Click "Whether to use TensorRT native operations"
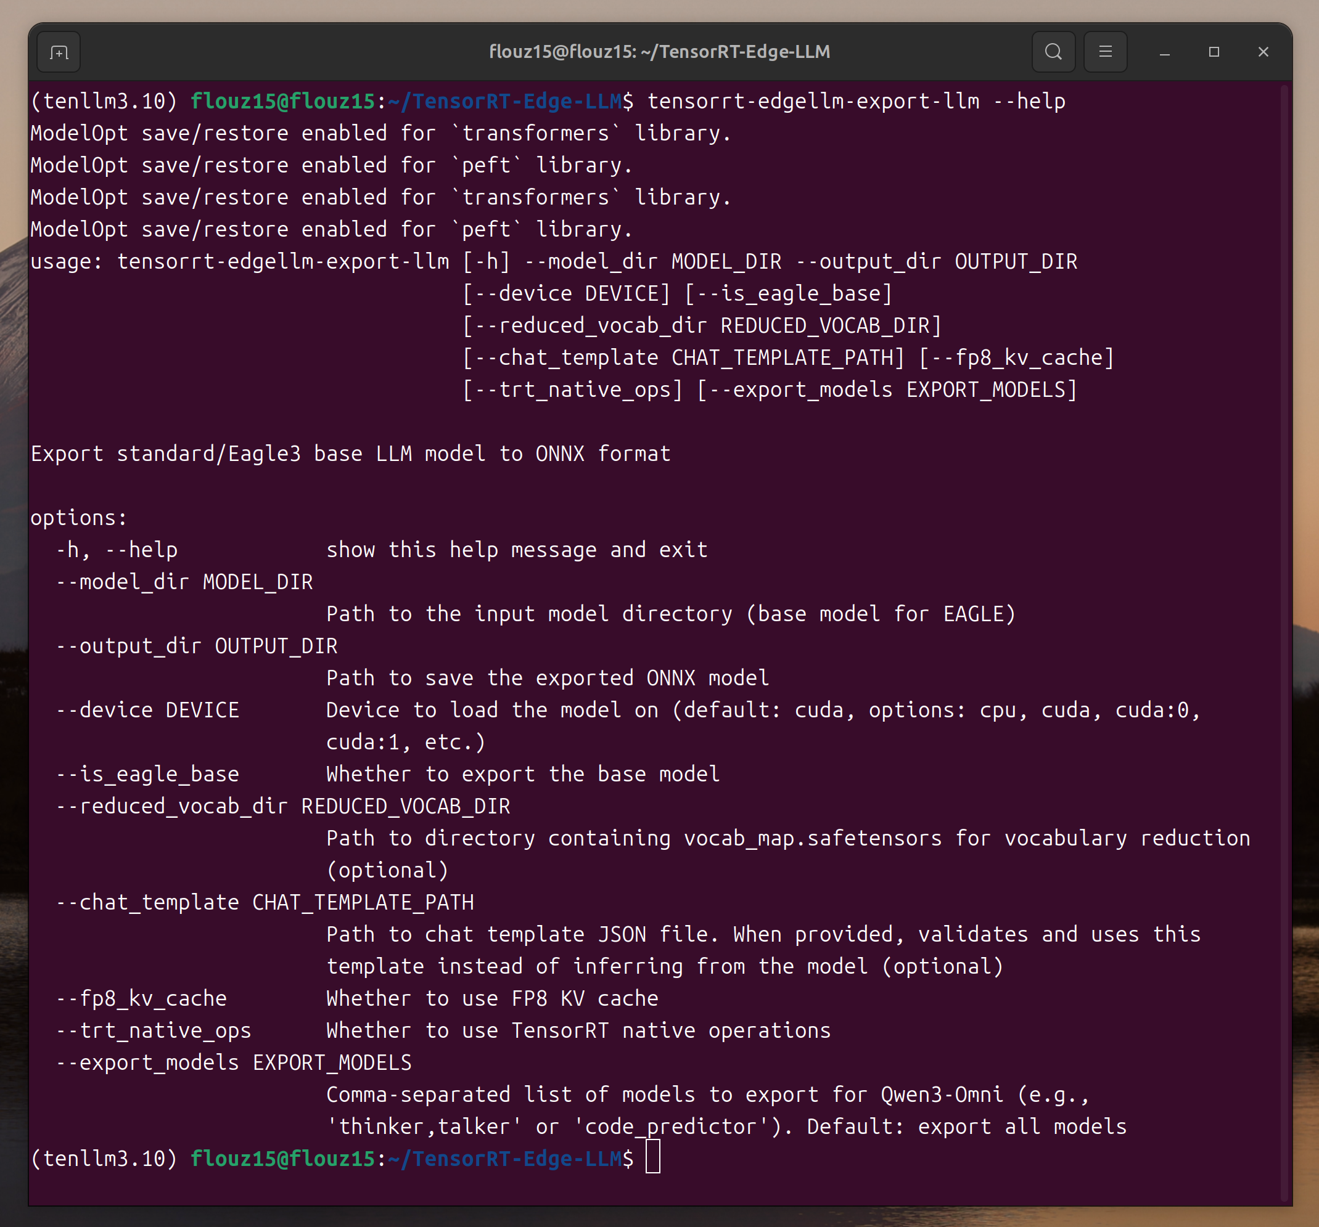The image size is (1319, 1227). click(x=578, y=1030)
